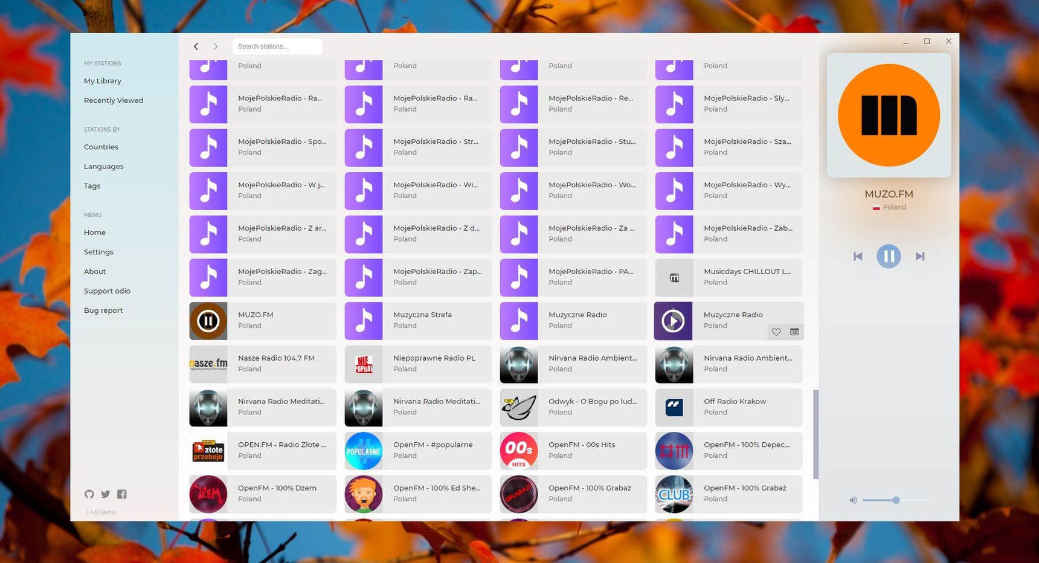
Task: Pause playback in the player panel
Action: click(889, 256)
